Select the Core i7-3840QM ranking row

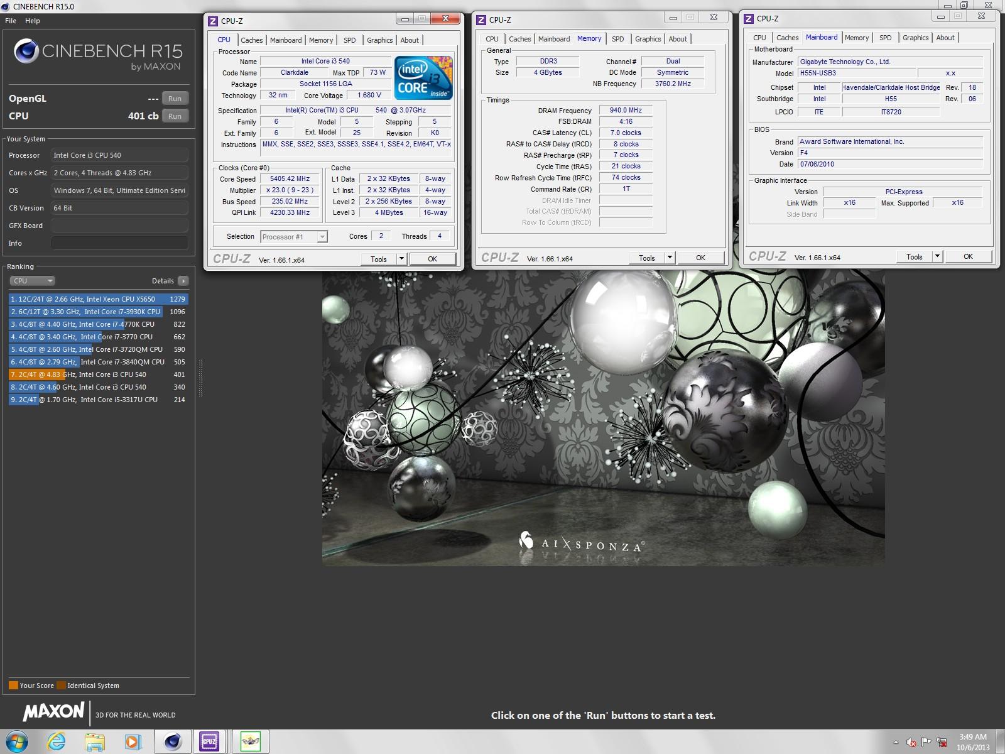(98, 362)
